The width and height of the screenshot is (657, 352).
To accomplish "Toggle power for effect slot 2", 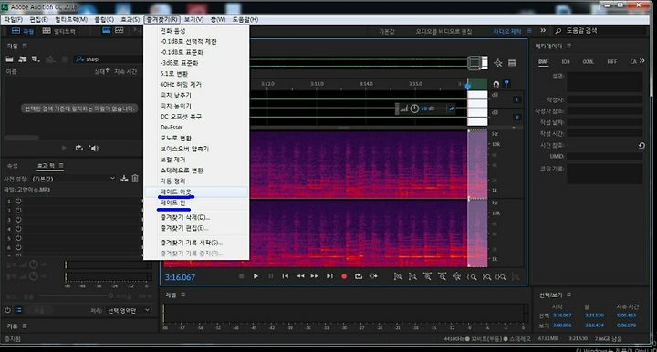I will tap(18, 210).
